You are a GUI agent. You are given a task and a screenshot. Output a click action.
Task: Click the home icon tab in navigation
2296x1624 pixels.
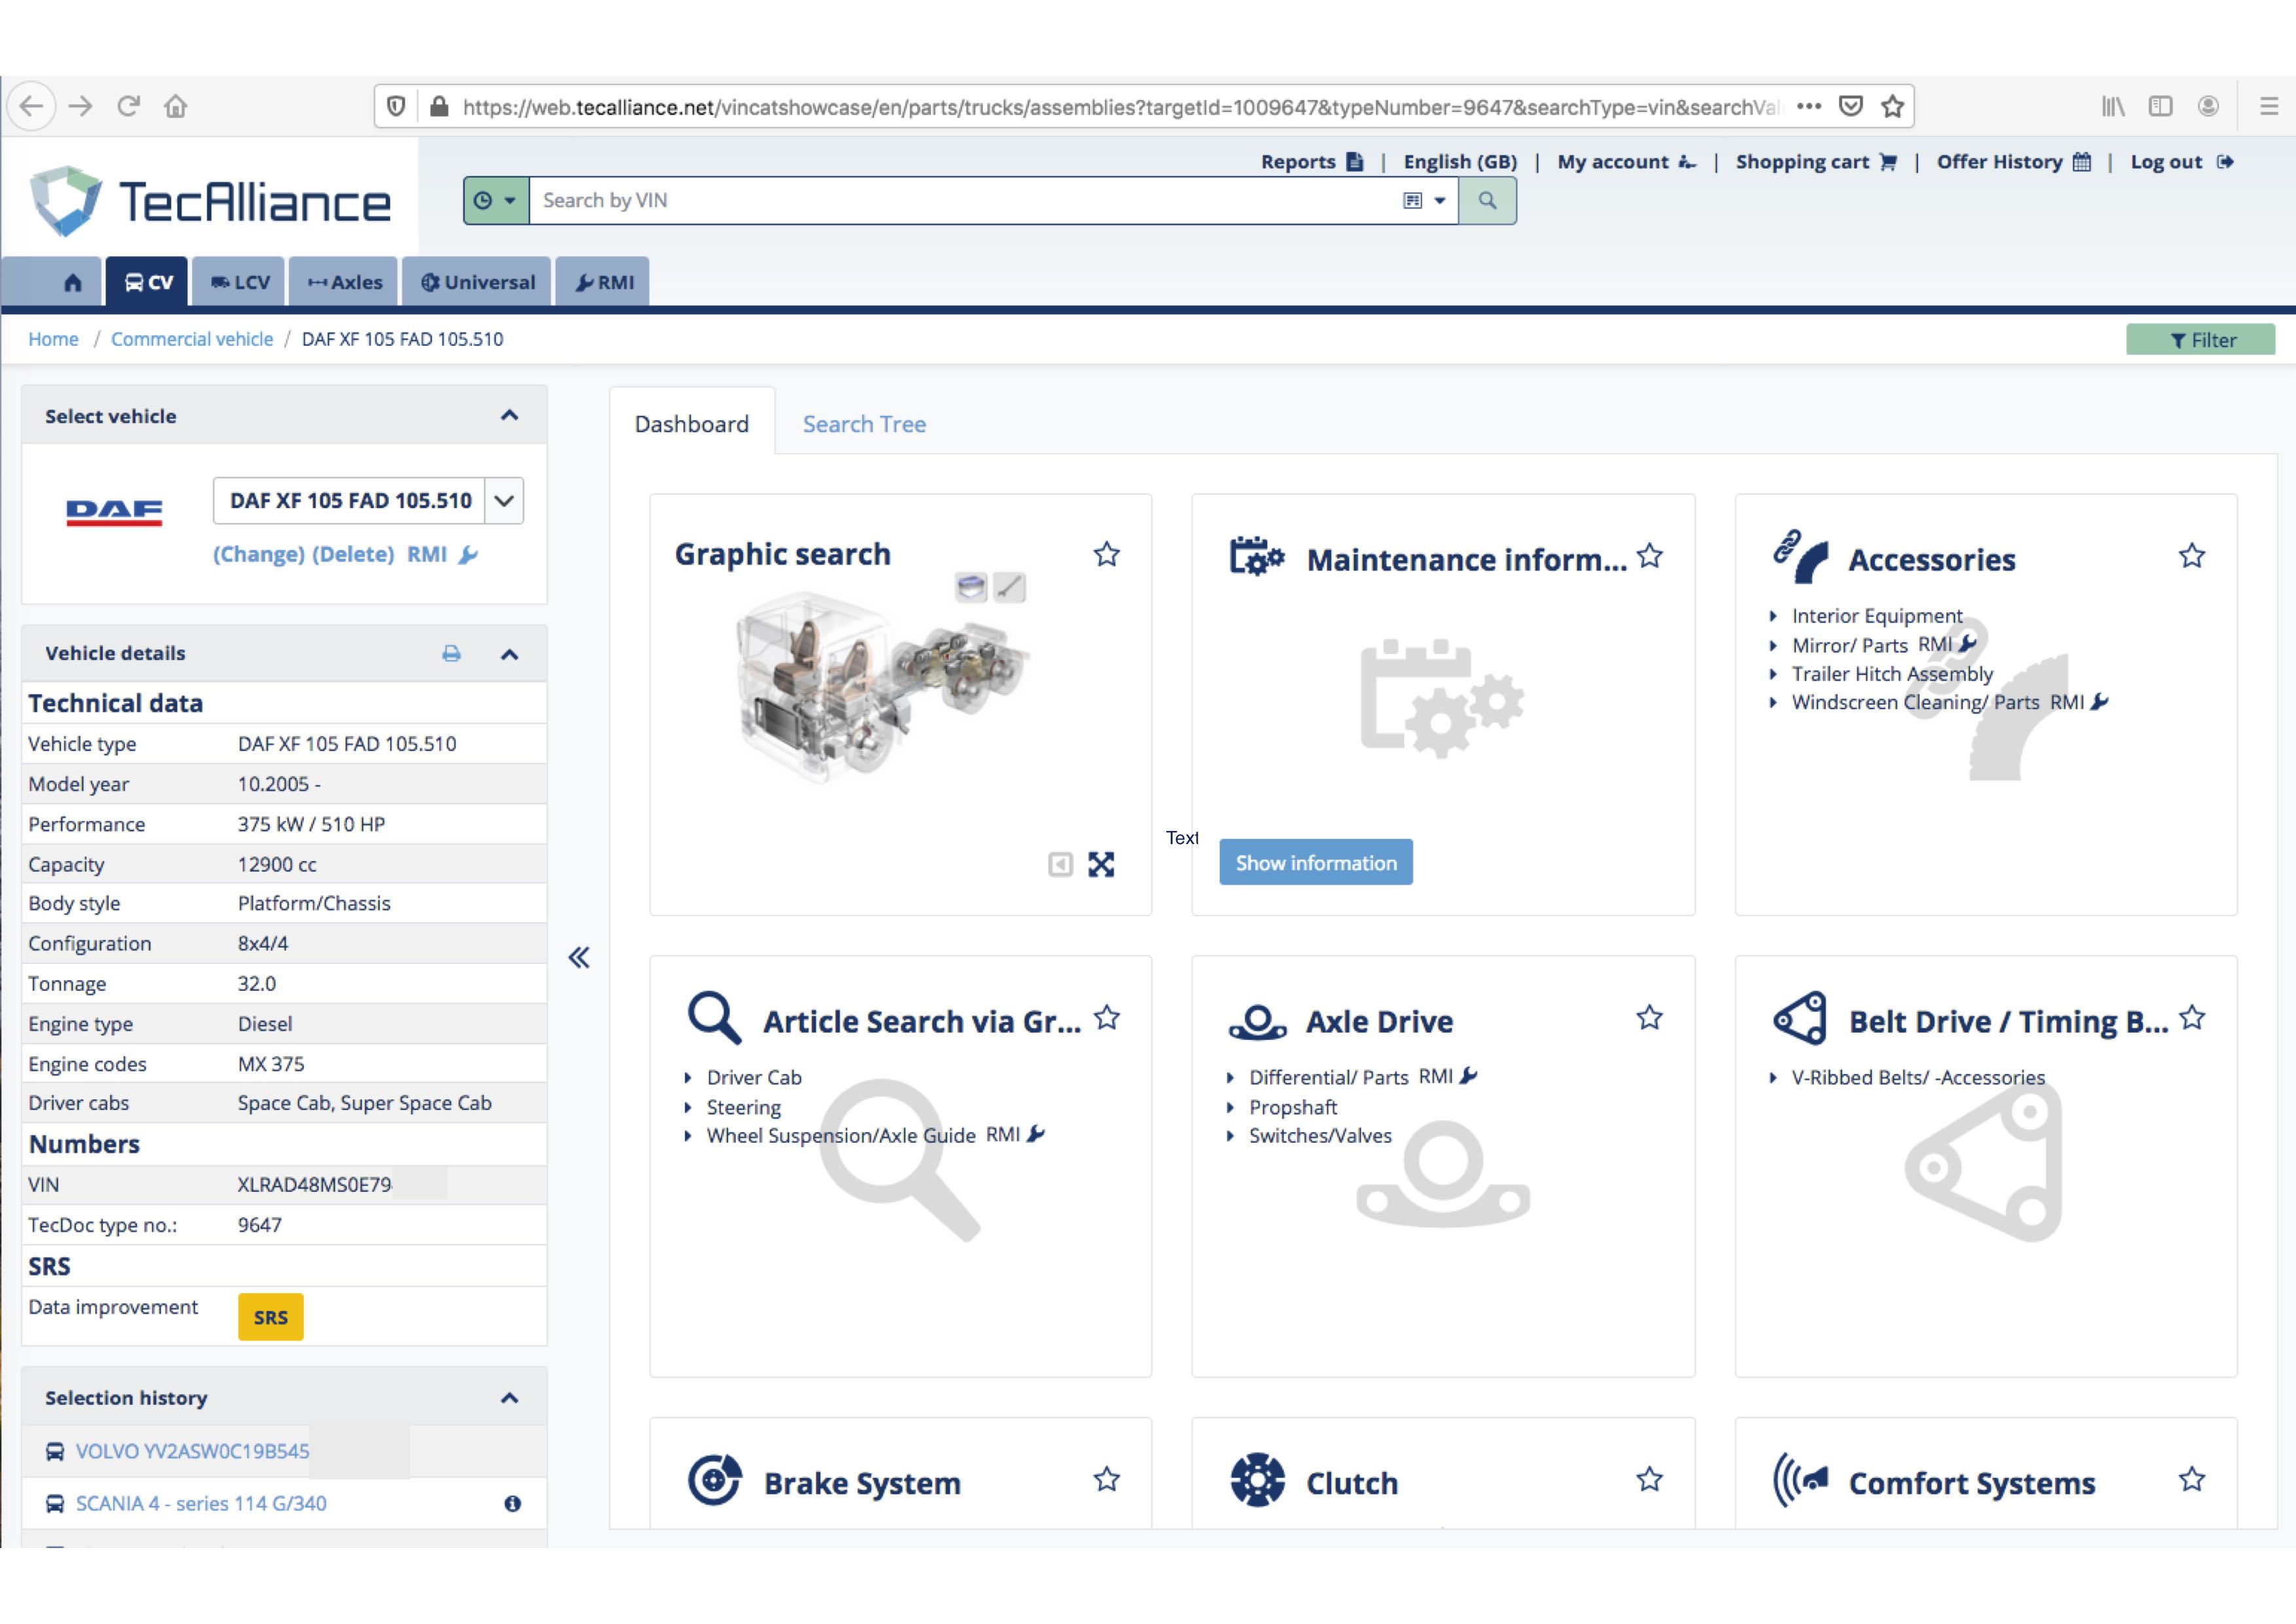tap(72, 283)
